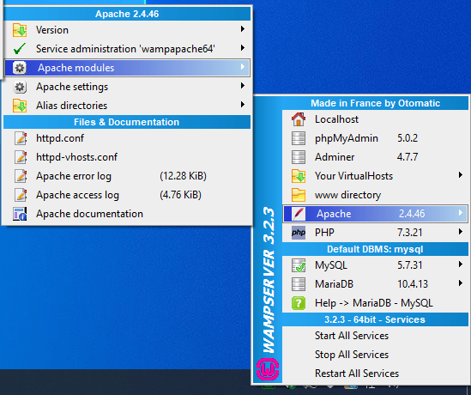Click the Apache feather icon

pos(299,214)
